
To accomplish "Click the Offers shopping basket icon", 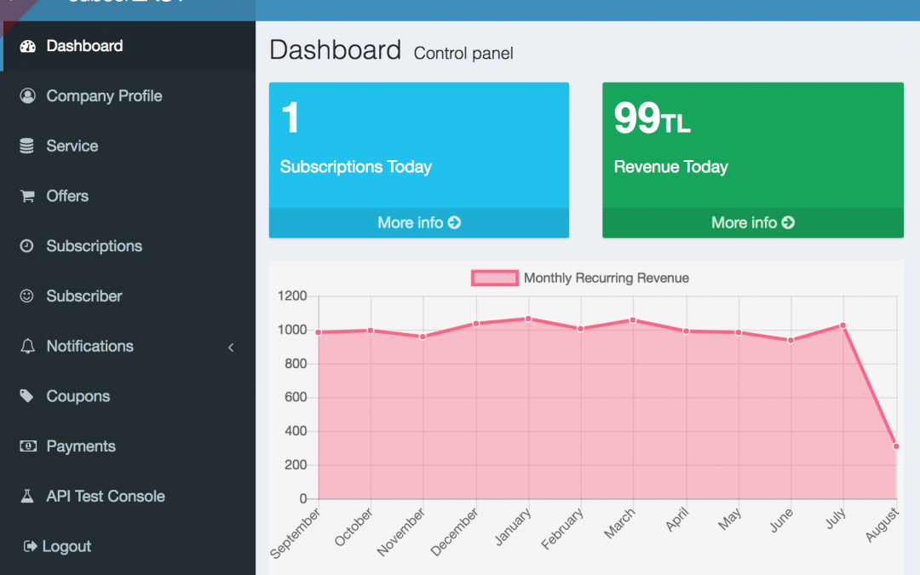I will (28, 196).
